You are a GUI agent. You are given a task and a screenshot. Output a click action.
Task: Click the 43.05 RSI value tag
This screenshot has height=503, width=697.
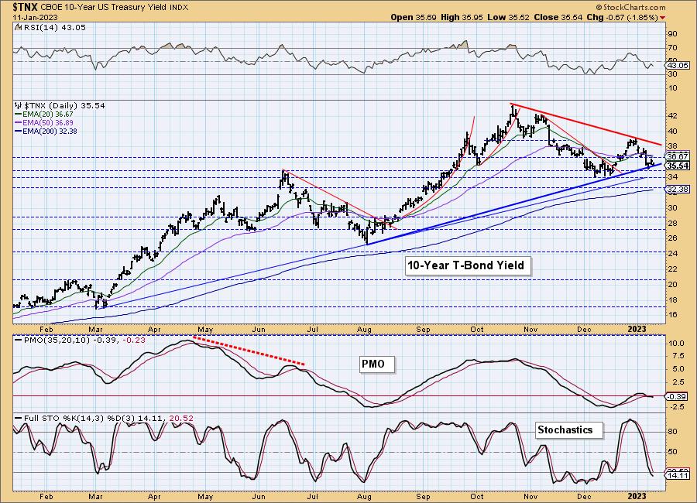point(678,65)
